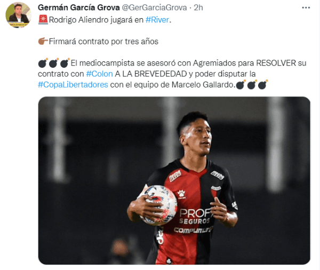Click the PROF SEGUROS sponsor on the jersey
320x270 pixels.
click(x=195, y=217)
